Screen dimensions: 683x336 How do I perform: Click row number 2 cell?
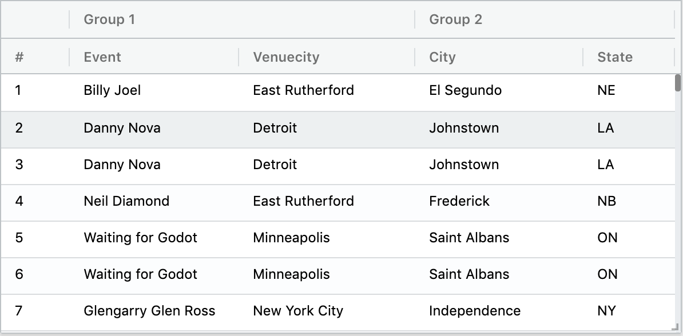click(19, 128)
